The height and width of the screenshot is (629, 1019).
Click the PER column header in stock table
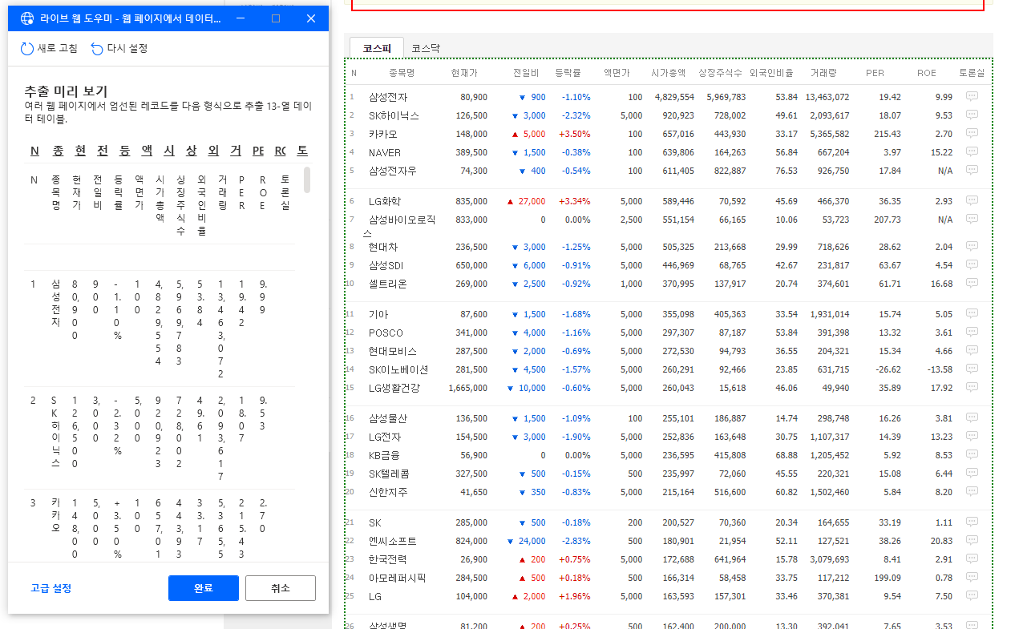click(875, 73)
